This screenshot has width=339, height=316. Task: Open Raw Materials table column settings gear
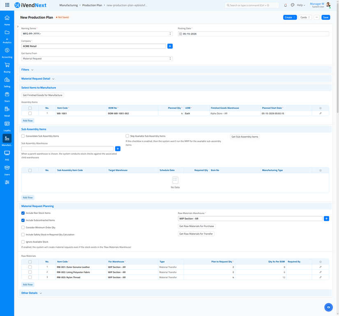tap(321, 262)
